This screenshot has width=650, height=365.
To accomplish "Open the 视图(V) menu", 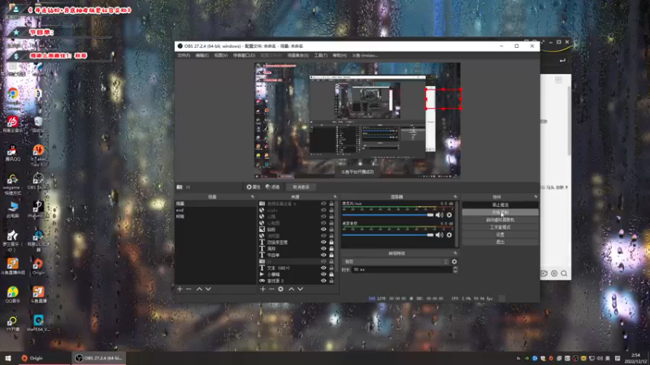I will click(221, 55).
